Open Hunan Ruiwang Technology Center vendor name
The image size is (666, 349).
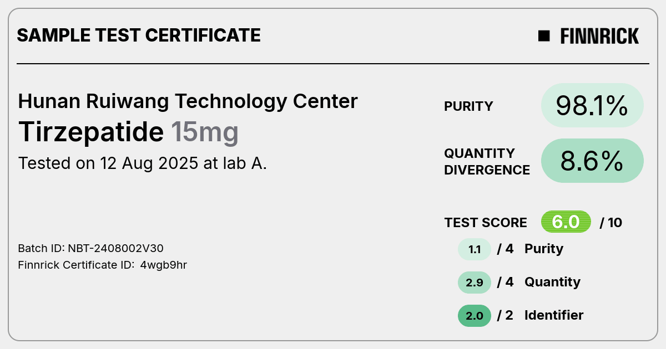coord(188,101)
